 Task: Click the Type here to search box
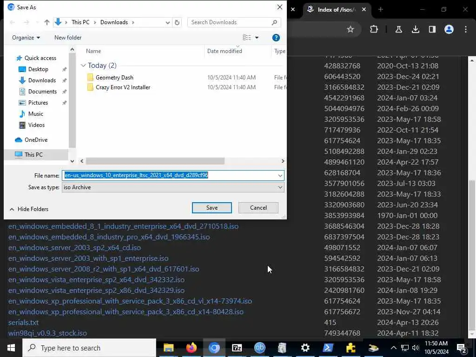(x=89, y=348)
